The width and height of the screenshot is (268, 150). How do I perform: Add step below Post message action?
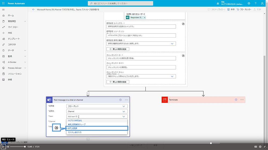(88, 139)
